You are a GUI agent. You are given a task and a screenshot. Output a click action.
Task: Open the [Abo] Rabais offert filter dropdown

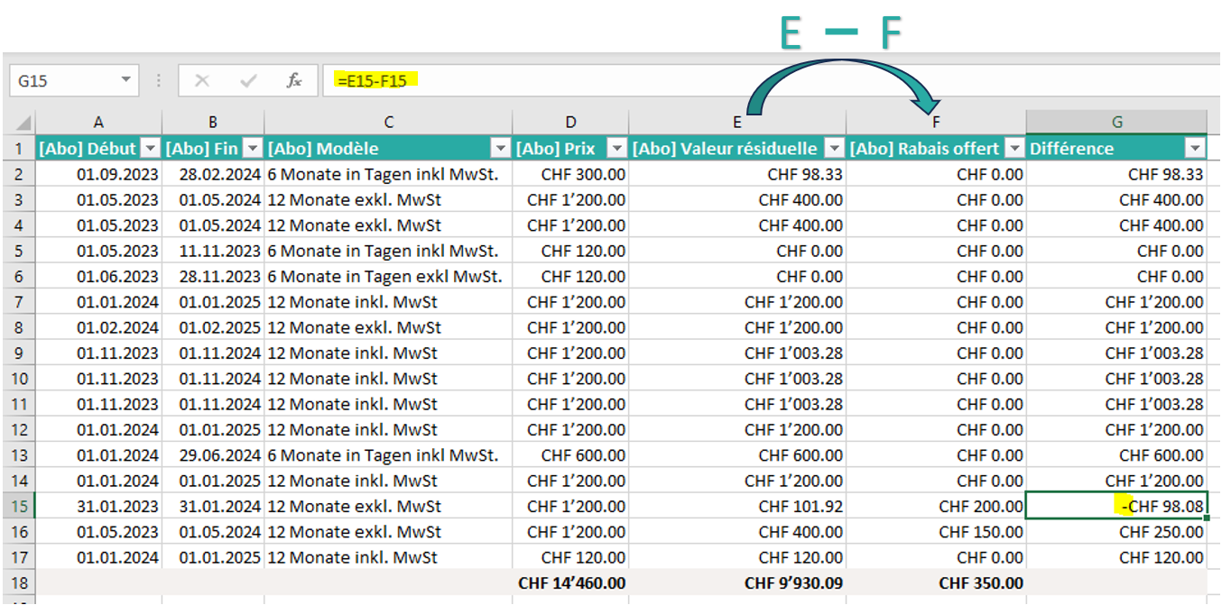click(1014, 149)
